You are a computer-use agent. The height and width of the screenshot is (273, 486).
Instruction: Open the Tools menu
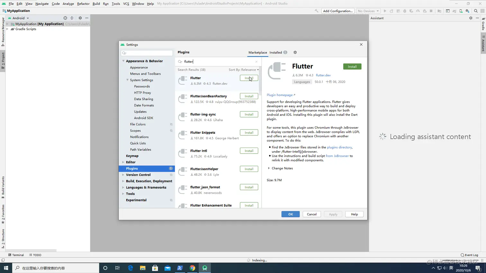pos(115,4)
